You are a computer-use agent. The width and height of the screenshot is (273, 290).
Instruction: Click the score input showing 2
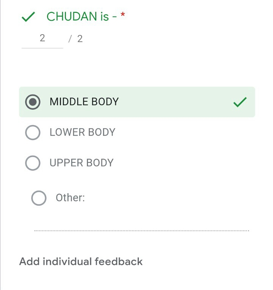coord(42,38)
